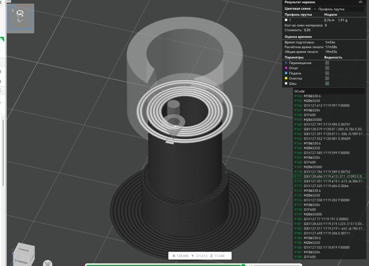Select G-code line 9160 G1X127.797
369x266 pixels.
point(330,124)
